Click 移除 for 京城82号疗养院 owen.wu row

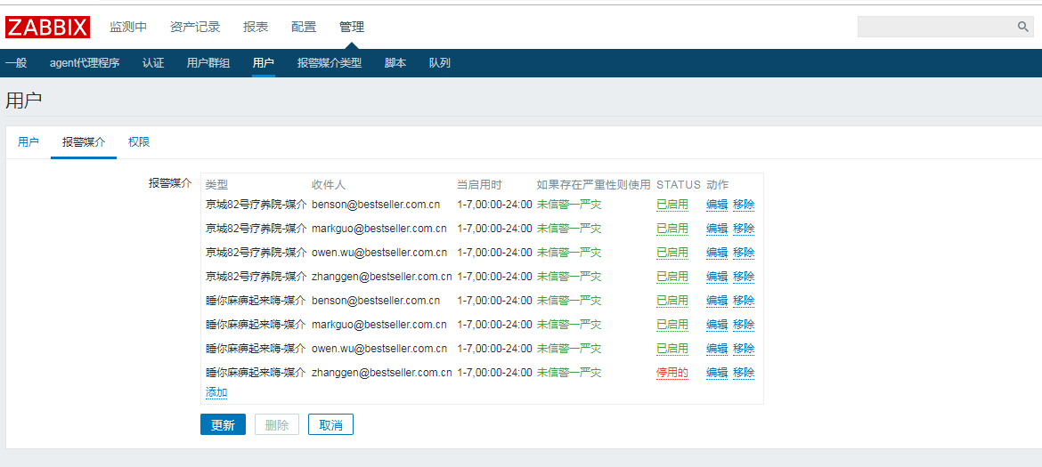click(744, 252)
